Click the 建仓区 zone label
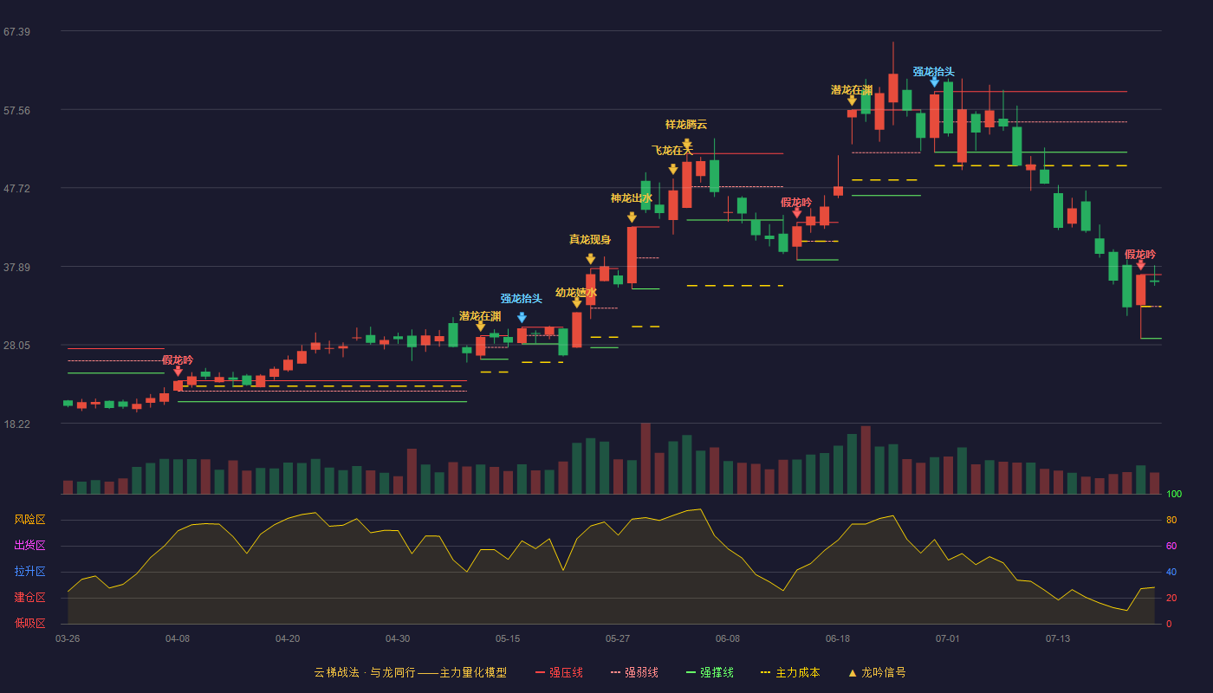1213x693 pixels. pos(29,598)
